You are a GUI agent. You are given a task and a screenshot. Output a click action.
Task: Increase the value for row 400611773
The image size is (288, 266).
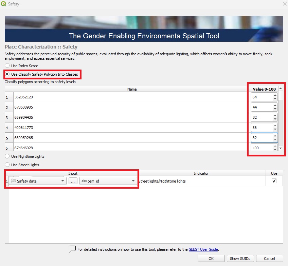275,126
